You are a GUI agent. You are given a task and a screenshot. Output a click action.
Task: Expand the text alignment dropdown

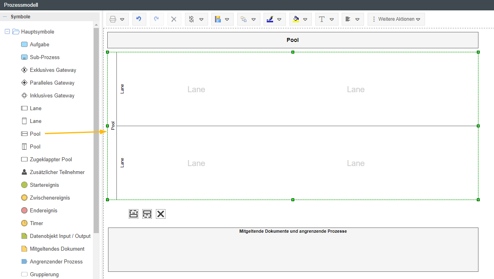357,19
